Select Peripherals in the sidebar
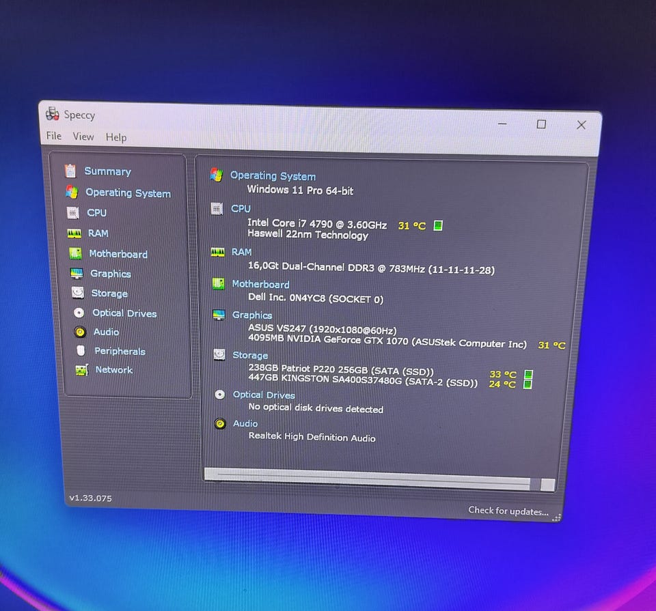 (x=120, y=351)
